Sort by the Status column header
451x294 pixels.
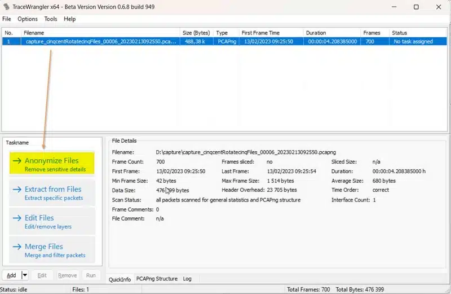coord(418,33)
